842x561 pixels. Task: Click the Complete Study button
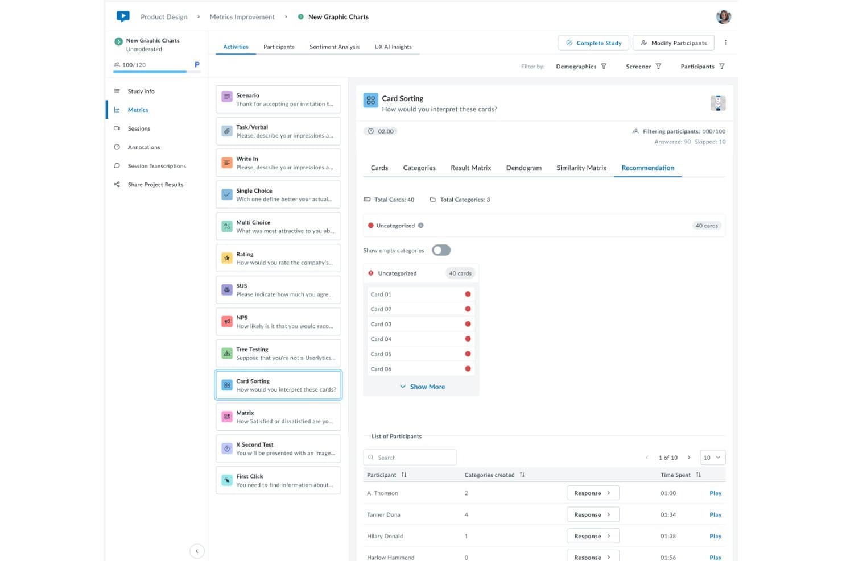point(593,43)
